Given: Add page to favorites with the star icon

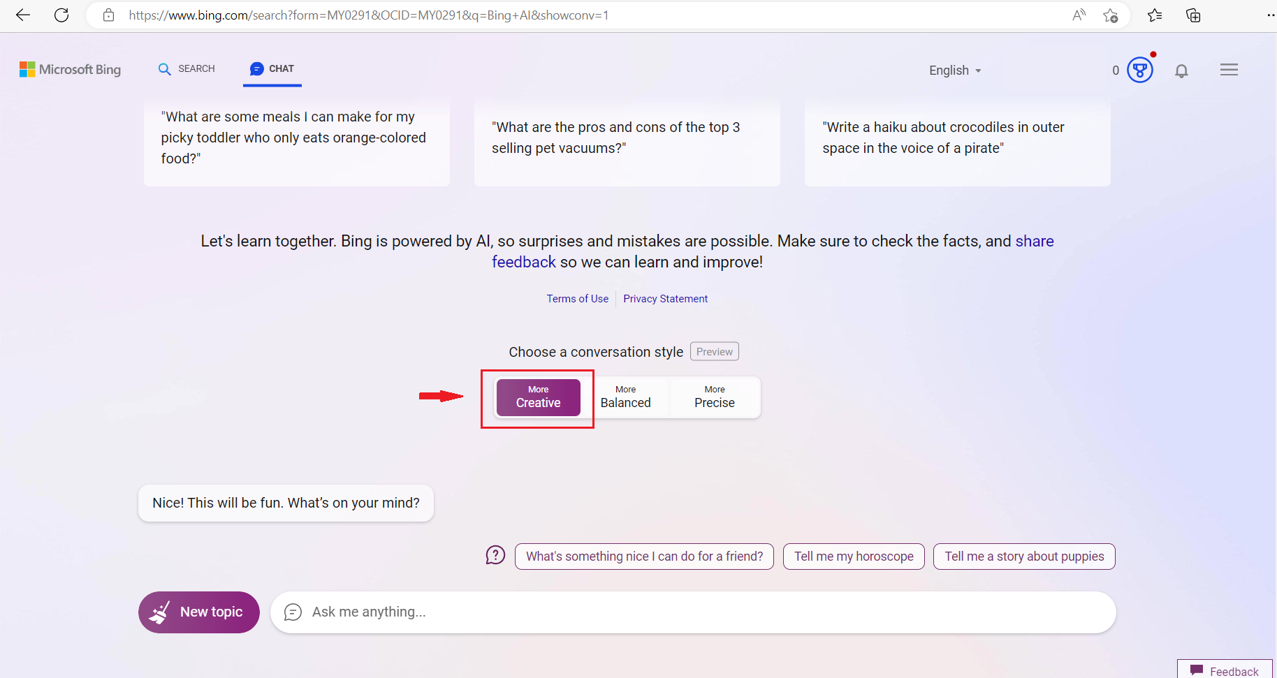Looking at the screenshot, I should tap(1111, 15).
